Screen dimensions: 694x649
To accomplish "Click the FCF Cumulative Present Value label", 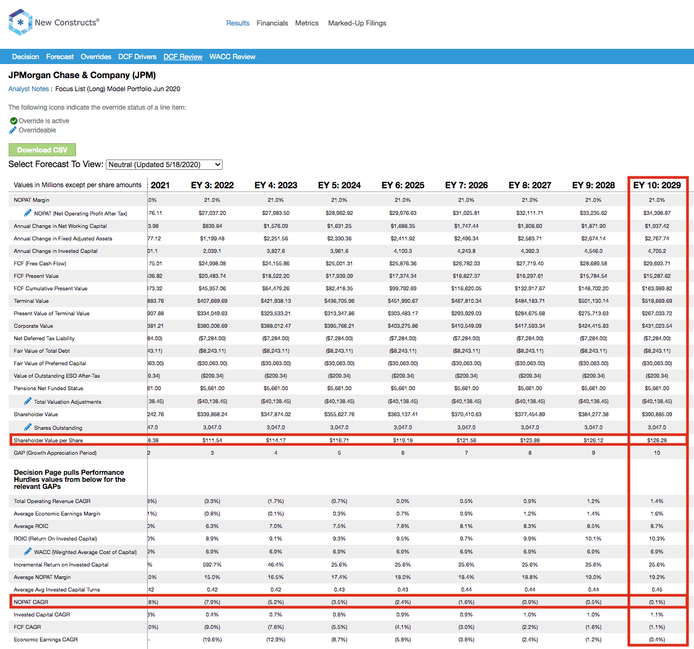I will coord(51,288).
